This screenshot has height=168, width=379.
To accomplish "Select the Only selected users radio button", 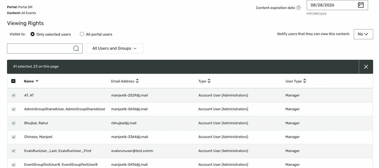I will point(33,34).
